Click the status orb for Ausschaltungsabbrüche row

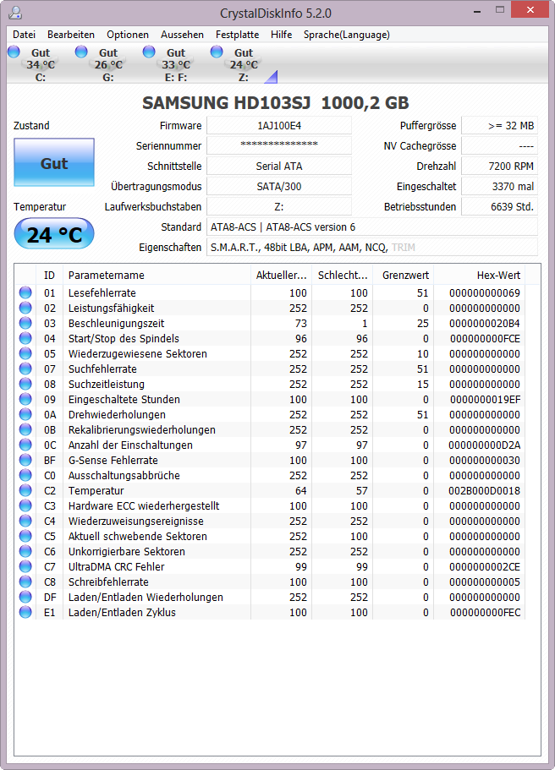click(25, 475)
